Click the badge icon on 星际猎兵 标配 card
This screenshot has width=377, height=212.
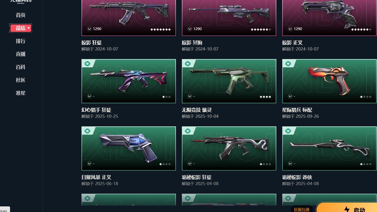[288, 64]
